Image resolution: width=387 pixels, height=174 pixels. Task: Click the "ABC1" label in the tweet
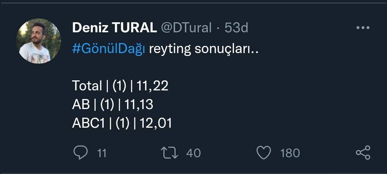tap(89, 123)
